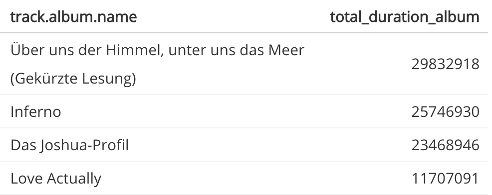Select duration value 11707091
The width and height of the screenshot is (492, 195).
445,179
